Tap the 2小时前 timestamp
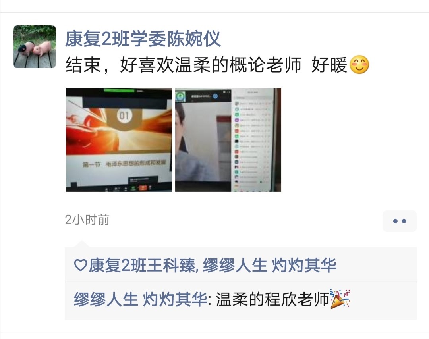429x339 pixels. tap(87, 220)
